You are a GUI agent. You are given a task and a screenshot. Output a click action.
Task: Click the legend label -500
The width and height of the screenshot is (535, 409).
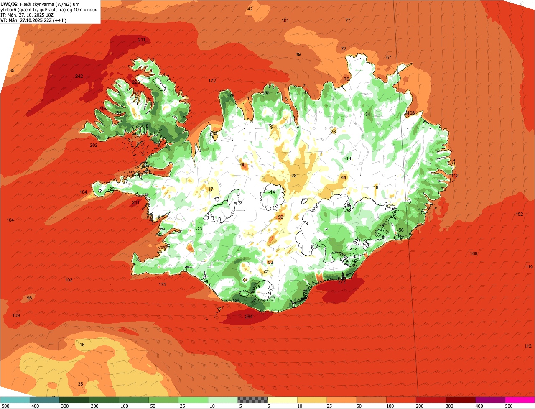click(5, 406)
